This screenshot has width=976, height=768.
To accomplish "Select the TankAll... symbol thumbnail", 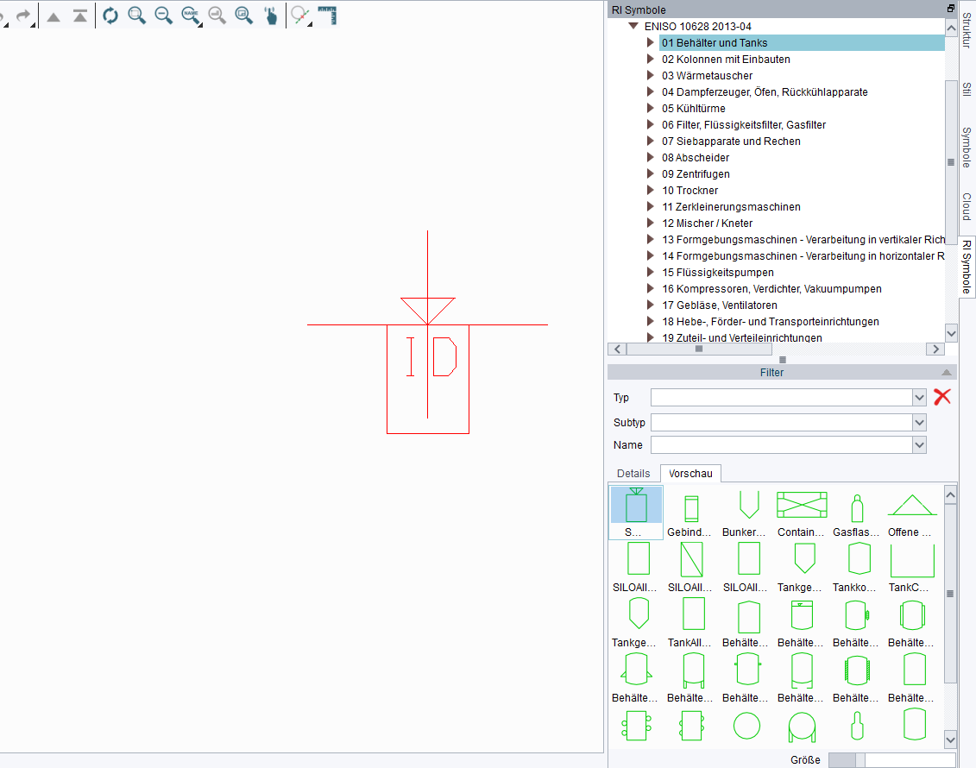I will pos(691,622).
